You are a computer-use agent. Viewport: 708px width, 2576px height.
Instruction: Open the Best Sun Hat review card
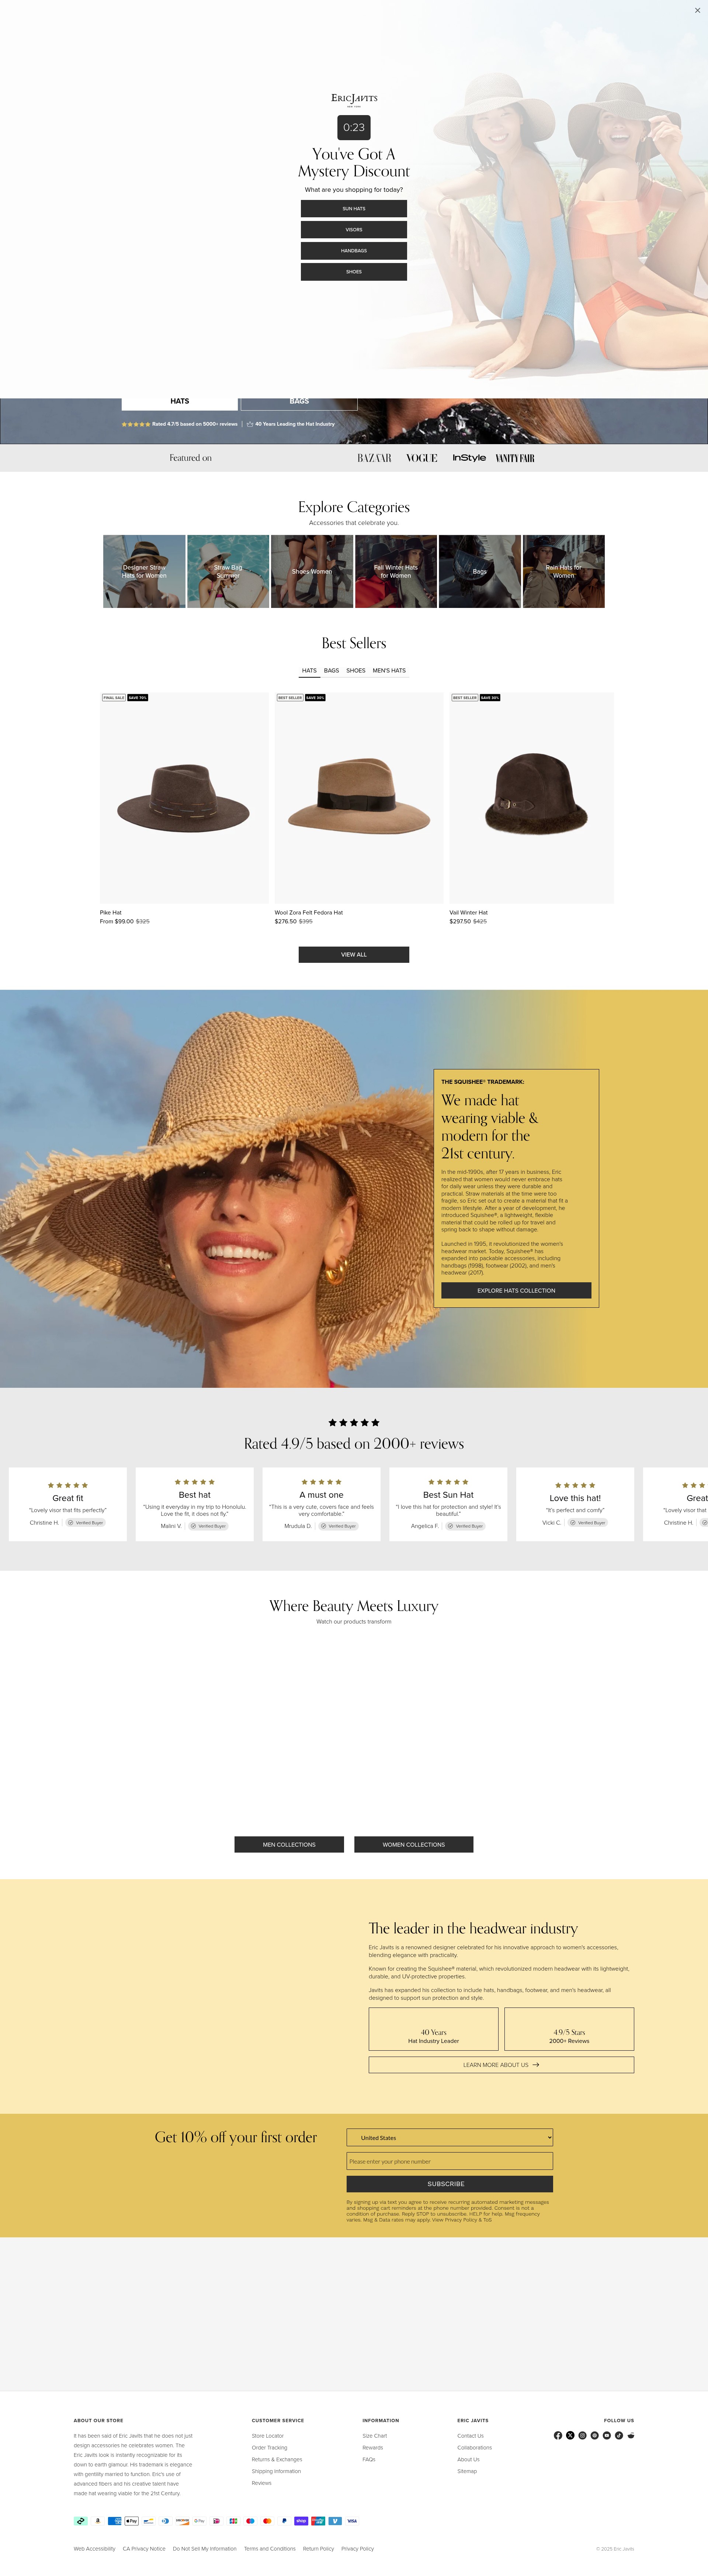coord(448,1504)
